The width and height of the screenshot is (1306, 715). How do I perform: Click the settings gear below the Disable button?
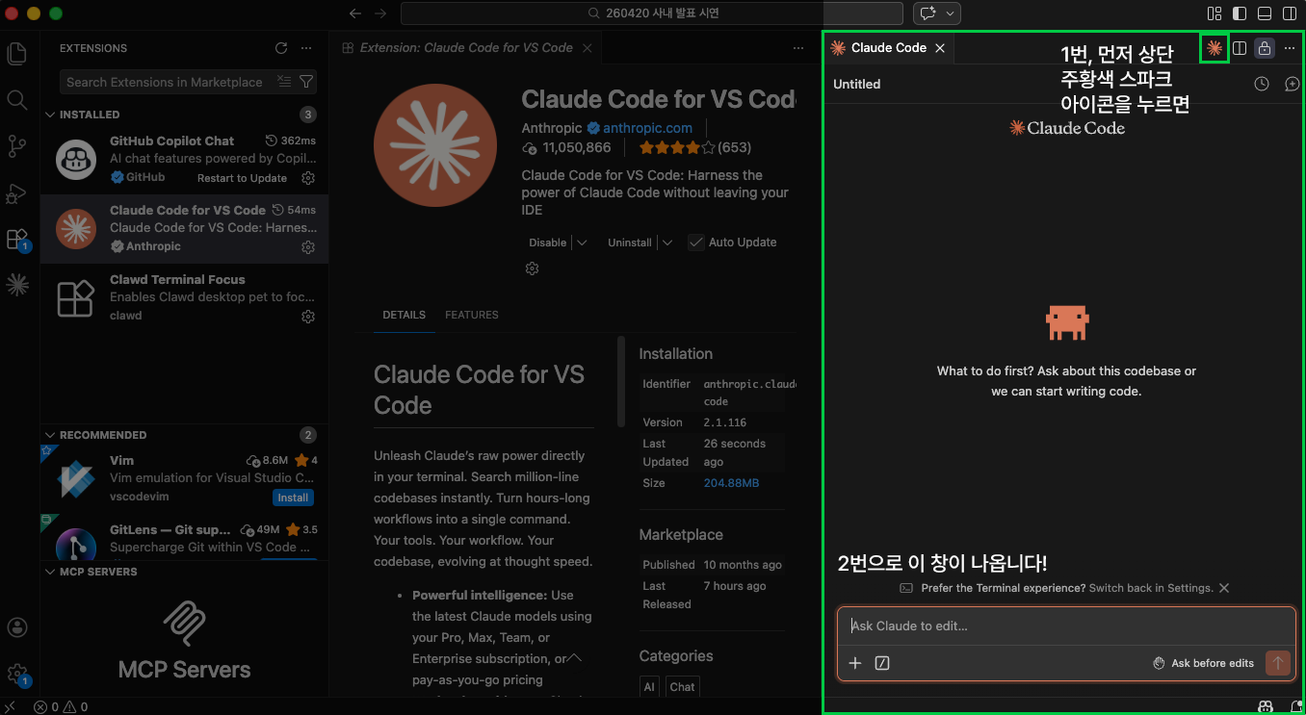tap(532, 268)
